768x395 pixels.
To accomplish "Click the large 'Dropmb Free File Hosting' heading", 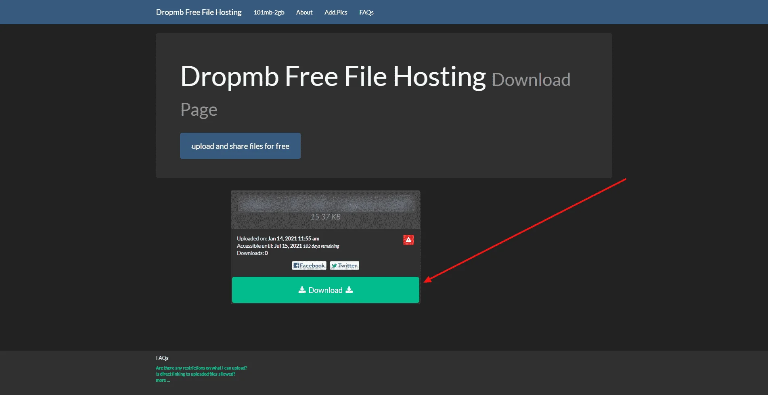I will (333, 76).
